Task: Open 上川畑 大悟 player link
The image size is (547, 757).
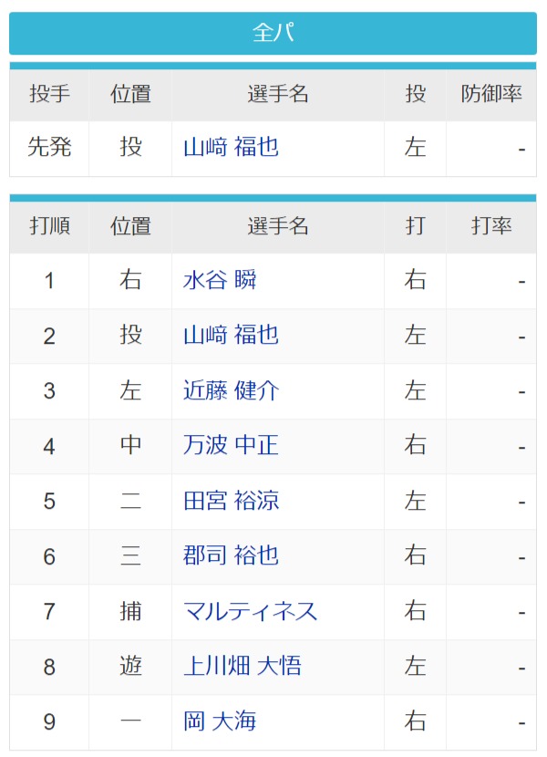Action: 243,667
